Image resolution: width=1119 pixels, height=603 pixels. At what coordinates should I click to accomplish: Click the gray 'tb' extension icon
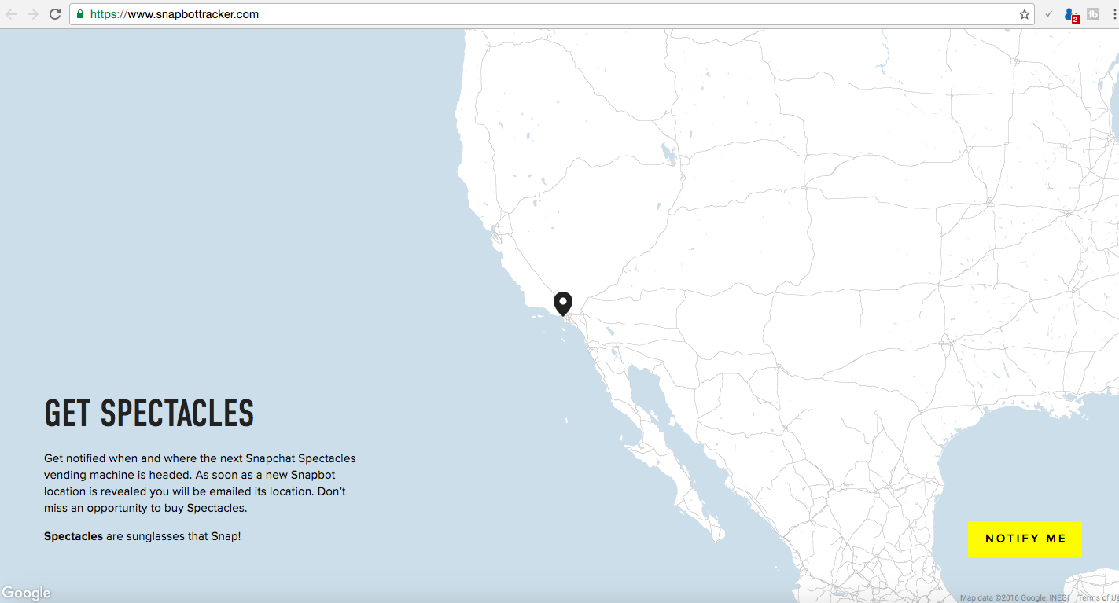pyautogui.click(x=1093, y=14)
